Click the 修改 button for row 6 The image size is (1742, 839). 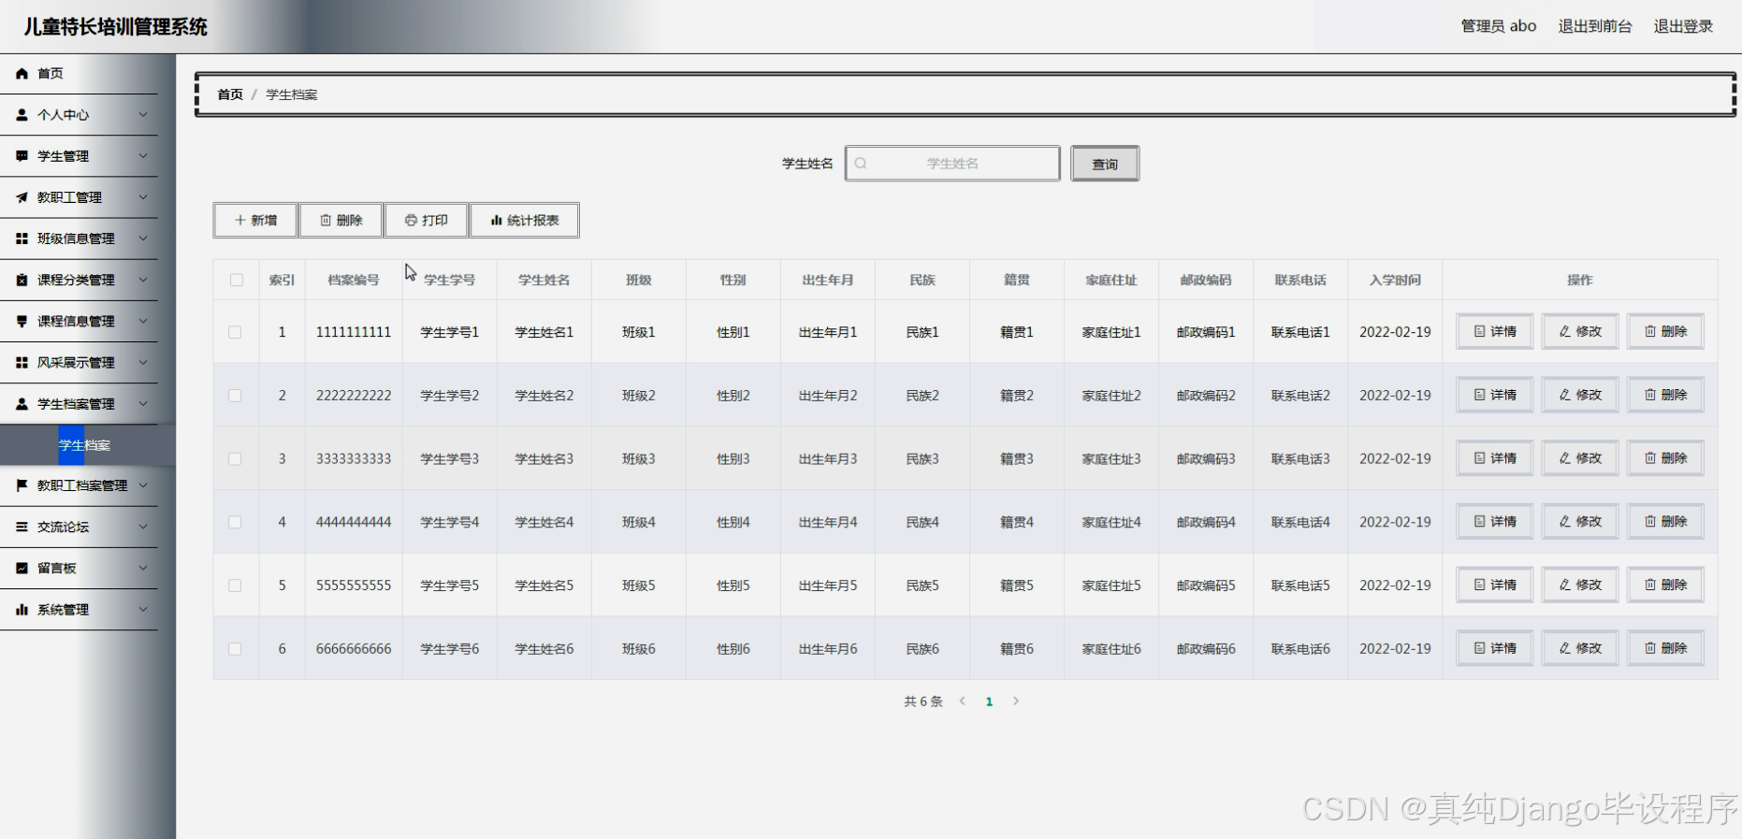pyautogui.click(x=1580, y=648)
